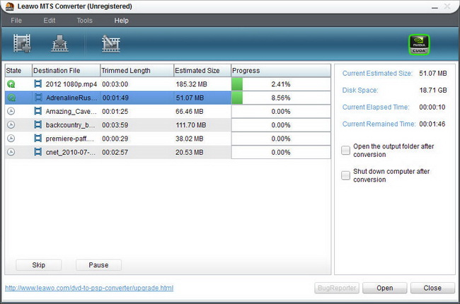Click estimated size 66.46 MB
Image resolution: width=460 pixels, height=304 pixels.
click(x=189, y=112)
